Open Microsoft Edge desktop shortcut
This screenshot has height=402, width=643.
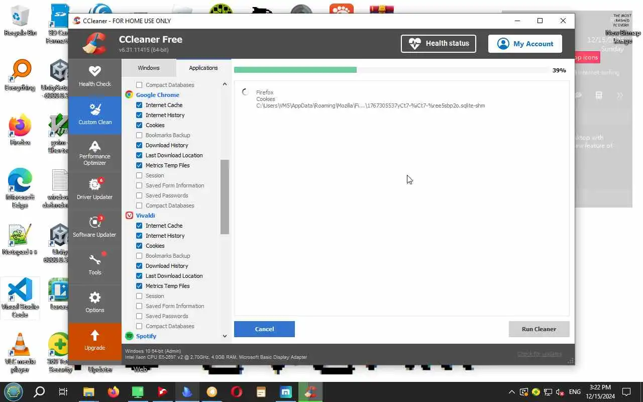(x=20, y=188)
